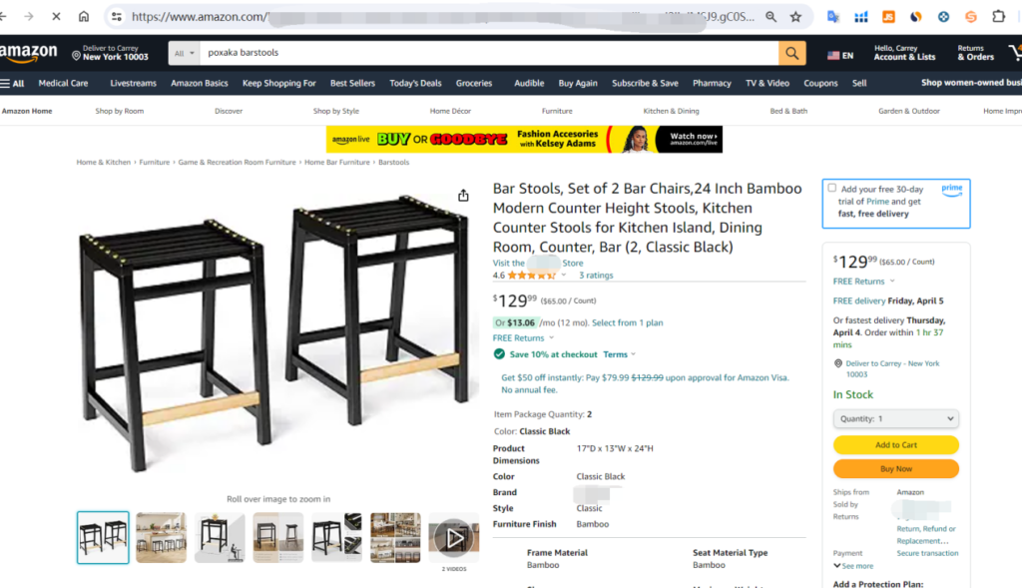
Task: Click the browser home icon
Action: point(84,17)
